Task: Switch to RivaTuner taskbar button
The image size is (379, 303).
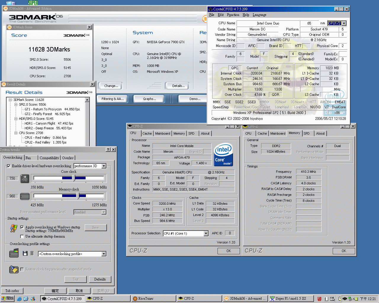Action: (x=154, y=299)
